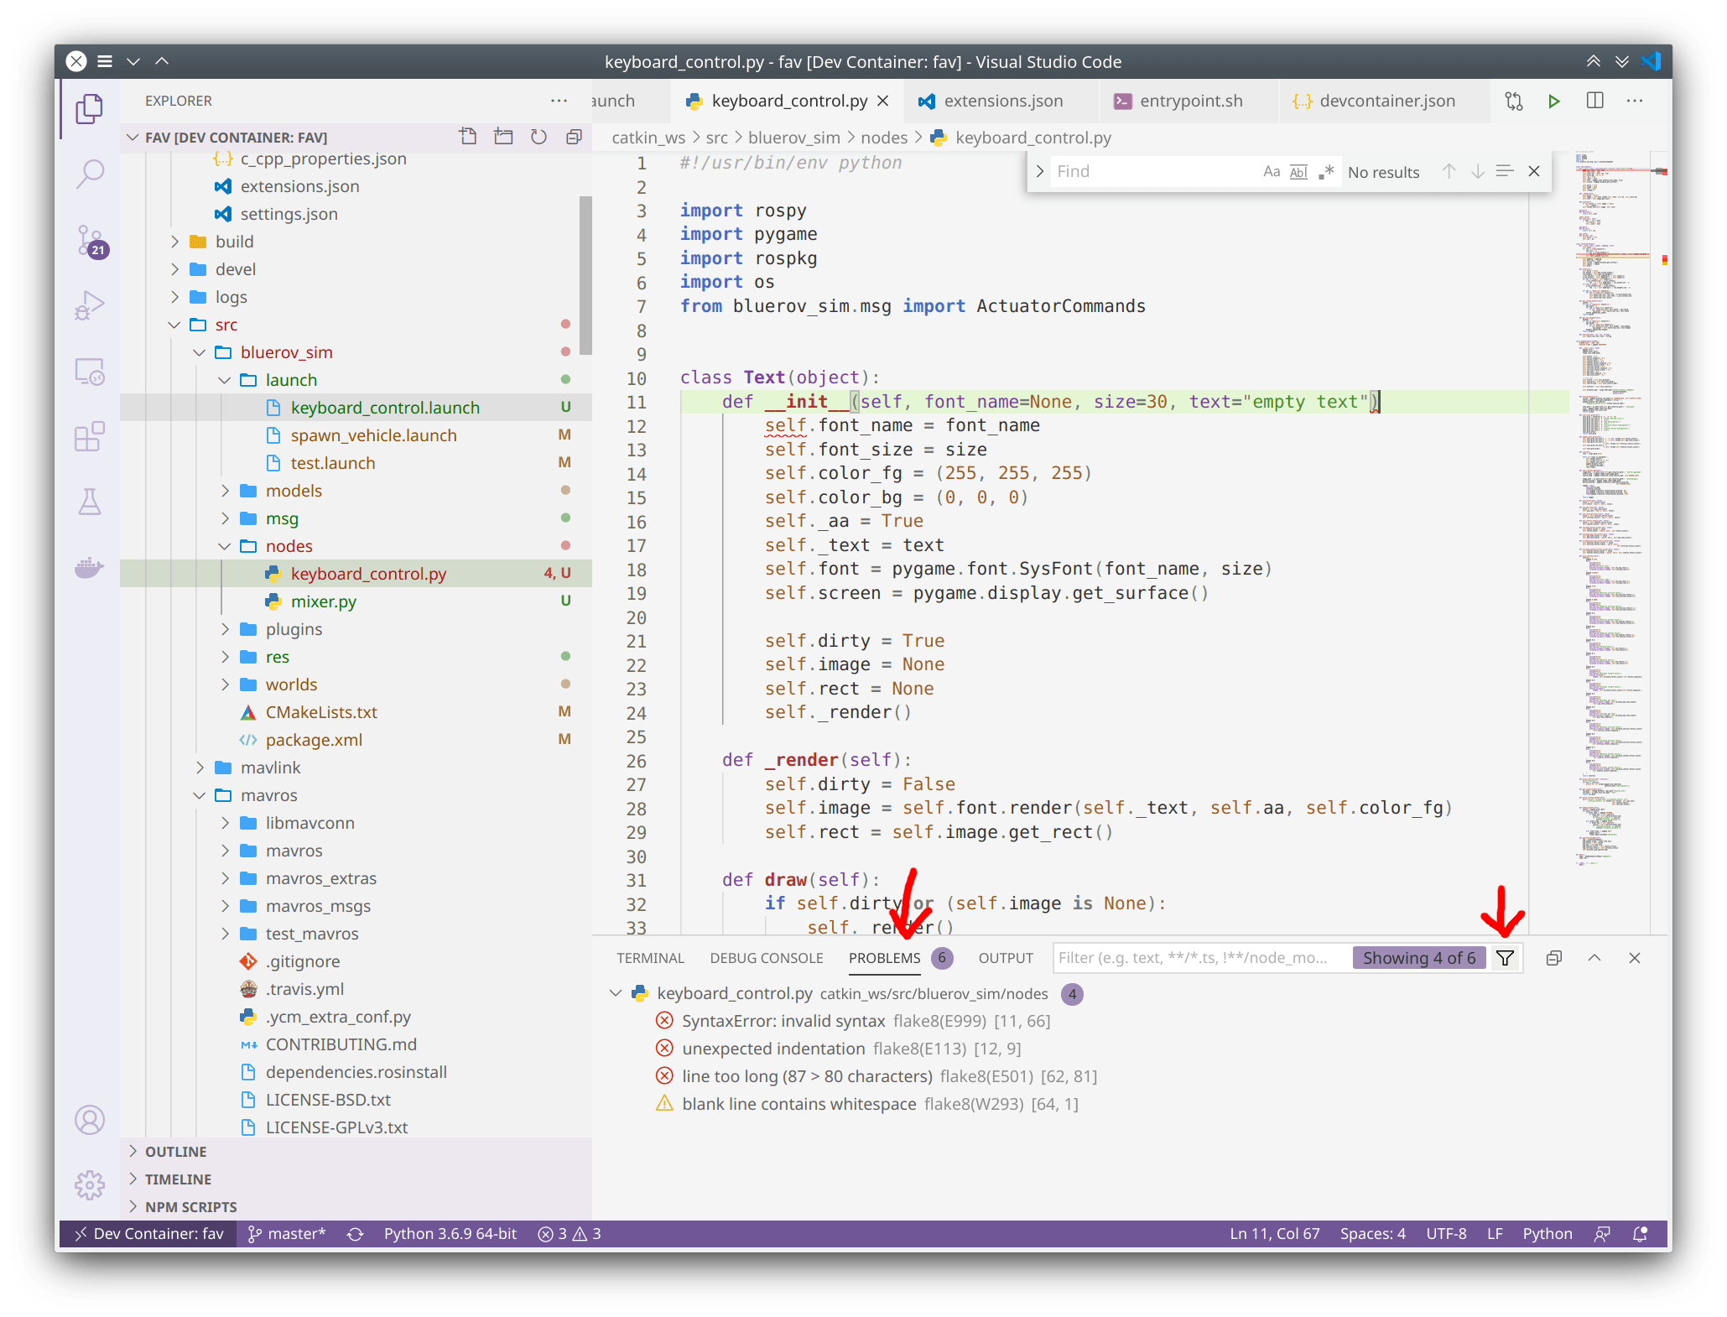The image size is (1727, 1317).
Task: Select the Python 3.6.9 interpreter in status bar
Action: click(450, 1233)
